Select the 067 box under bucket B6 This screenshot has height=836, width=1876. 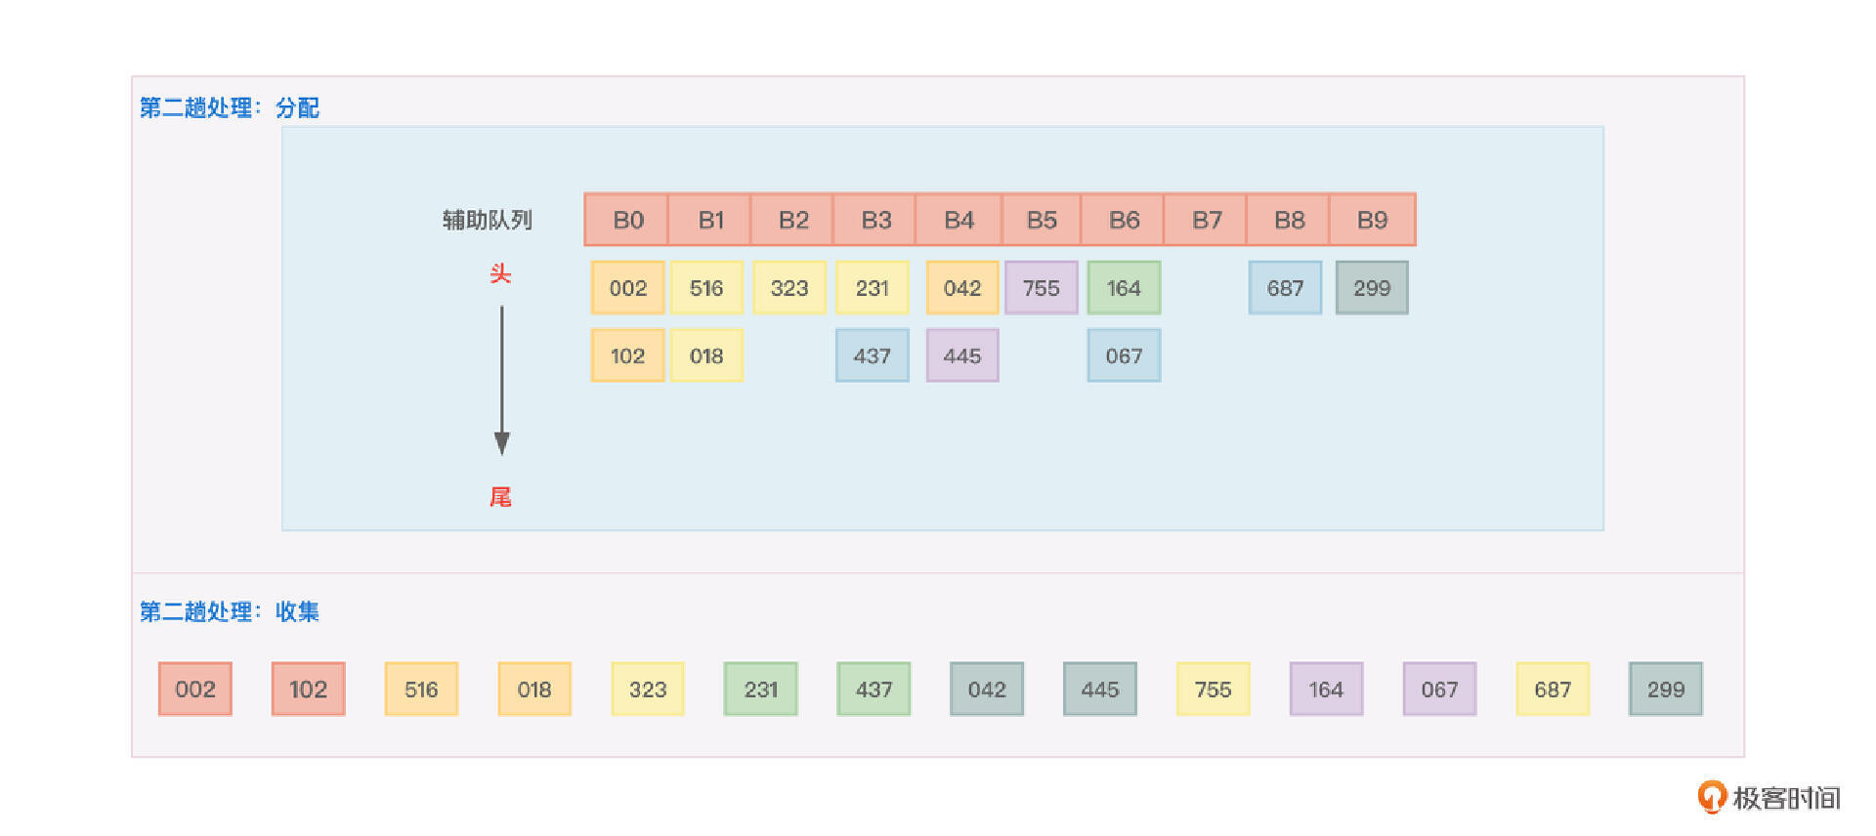click(x=1124, y=355)
